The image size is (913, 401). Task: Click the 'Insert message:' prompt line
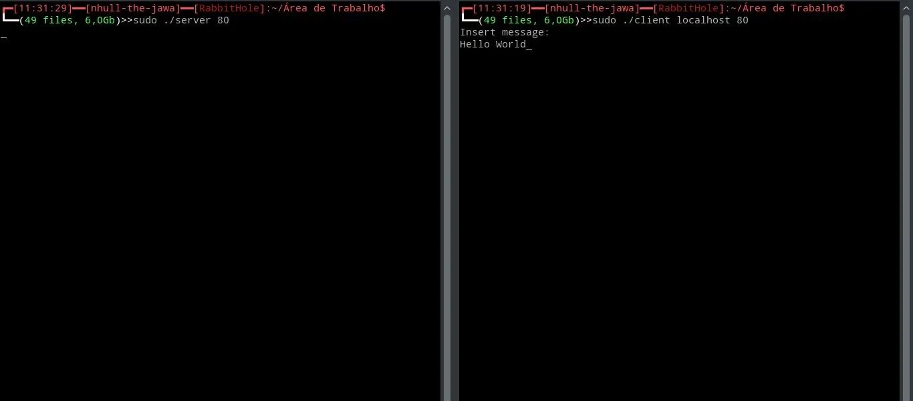click(x=505, y=32)
